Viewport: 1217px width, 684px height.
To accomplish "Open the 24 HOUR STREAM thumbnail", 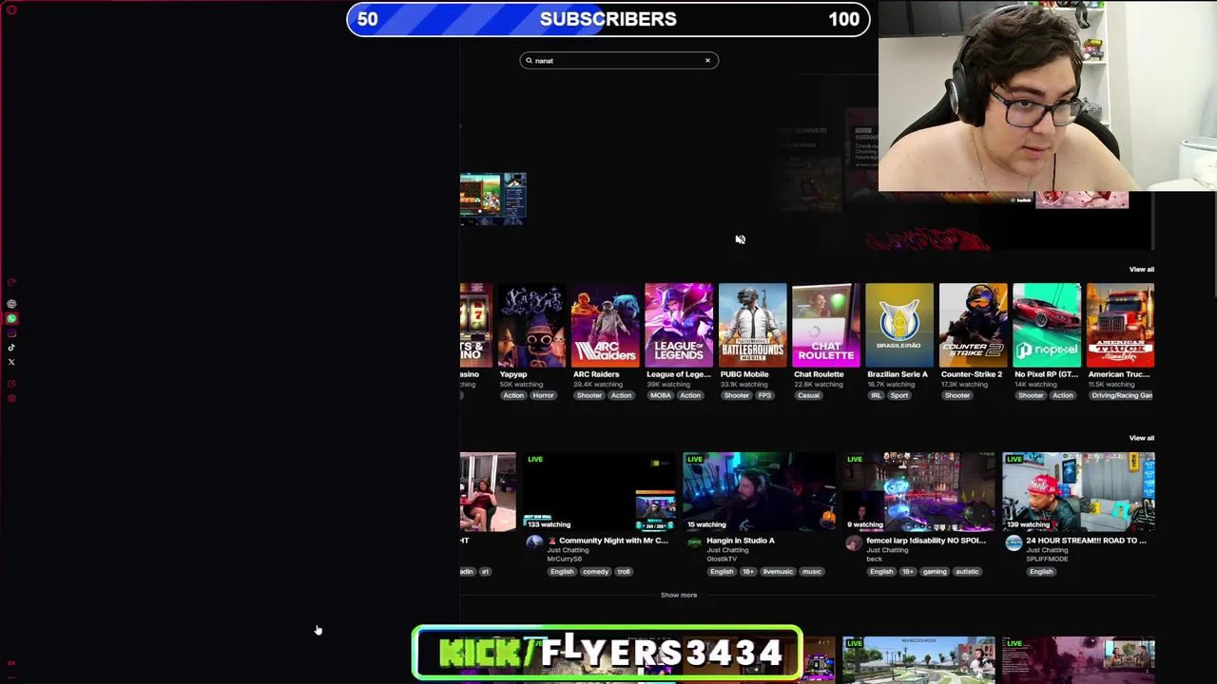I will [x=1078, y=491].
